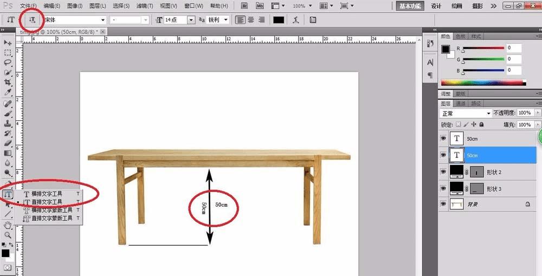Open the 图像(I) menu
542x276 pixels.
[75, 6]
